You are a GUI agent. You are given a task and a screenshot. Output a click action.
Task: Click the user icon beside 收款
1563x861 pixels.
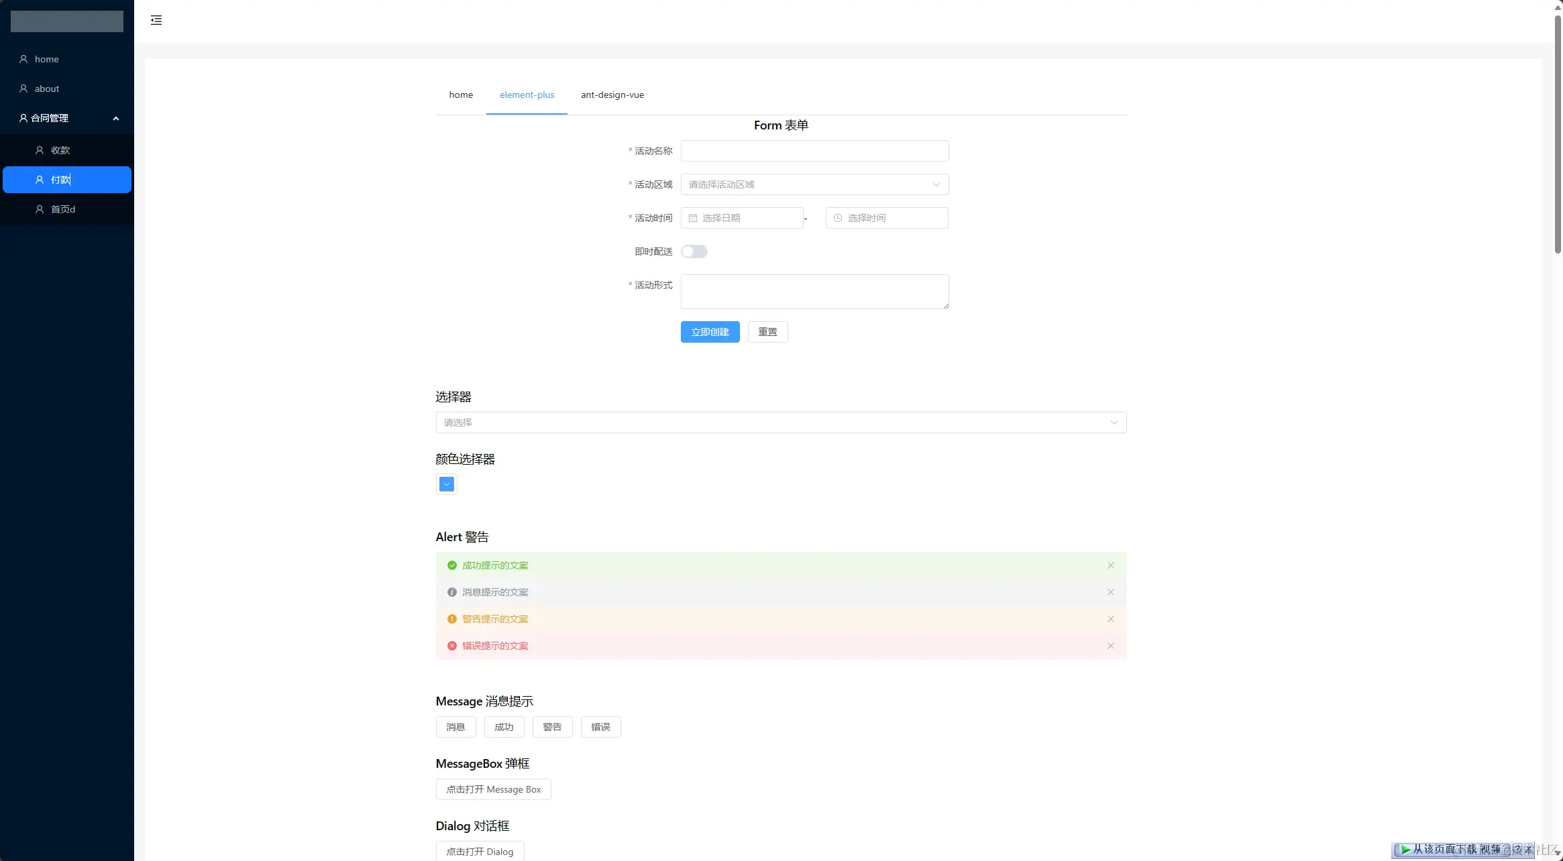point(40,150)
